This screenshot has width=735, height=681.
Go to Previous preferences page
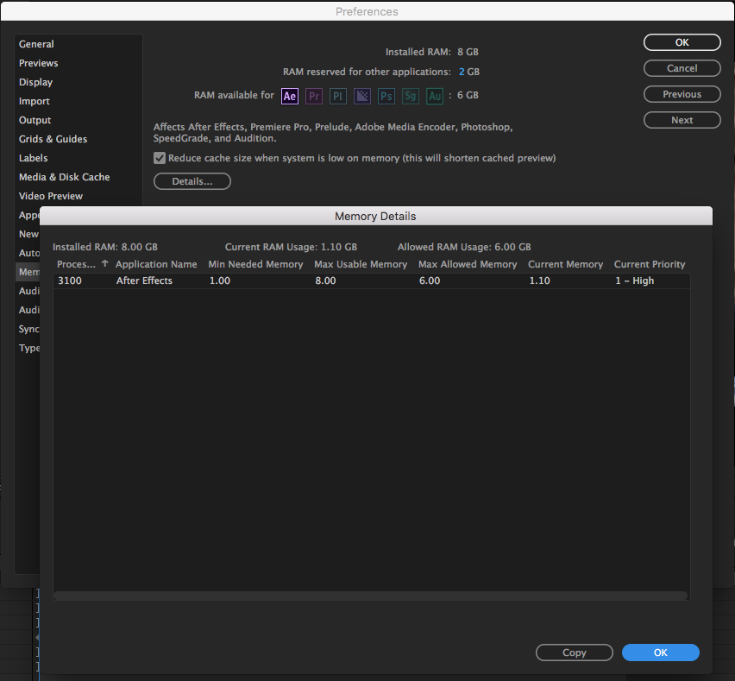pos(682,94)
